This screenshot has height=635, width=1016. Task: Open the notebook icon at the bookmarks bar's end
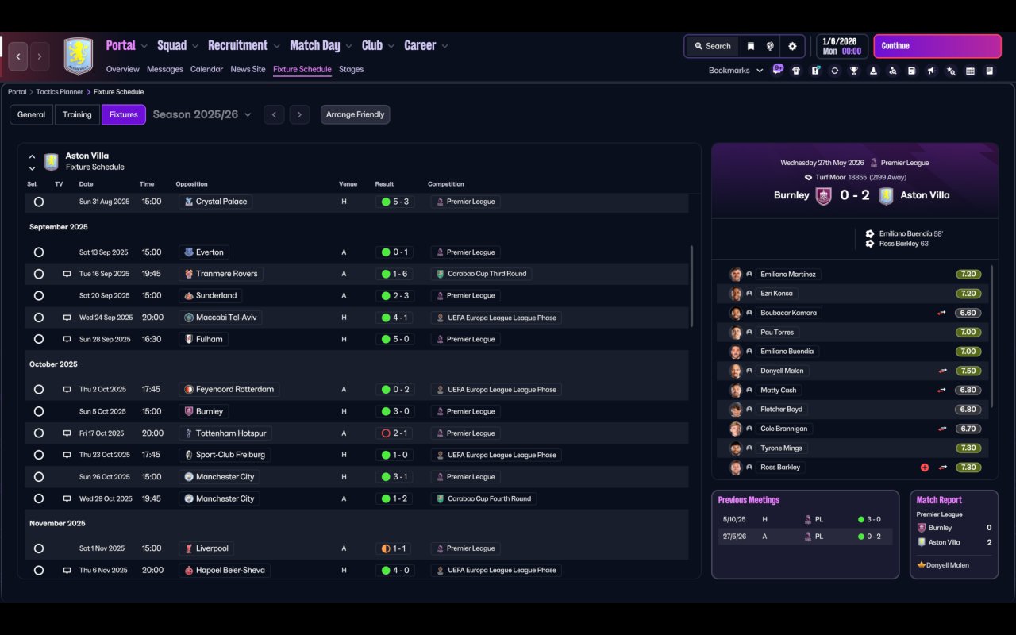click(990, 71)
